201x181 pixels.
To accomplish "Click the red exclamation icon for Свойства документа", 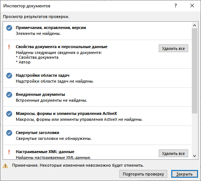I will [x=9, y=47].
